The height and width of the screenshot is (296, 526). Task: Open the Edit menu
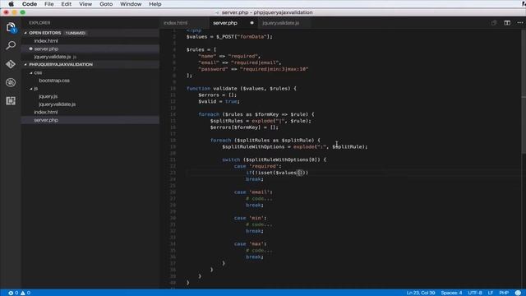coord(66,4)
